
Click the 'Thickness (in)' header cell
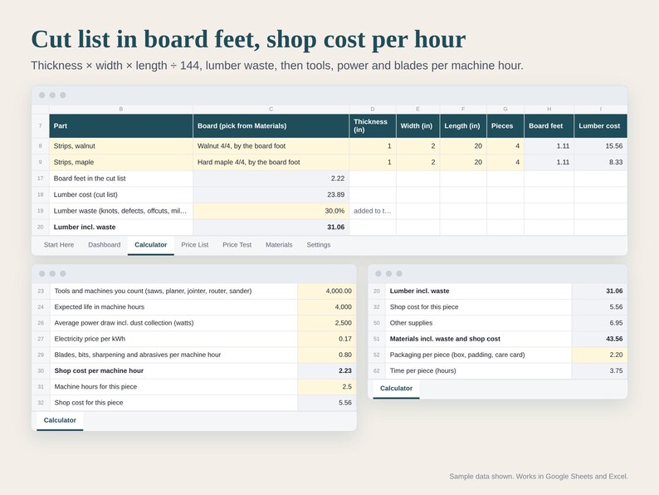click(x=373, y=125)
